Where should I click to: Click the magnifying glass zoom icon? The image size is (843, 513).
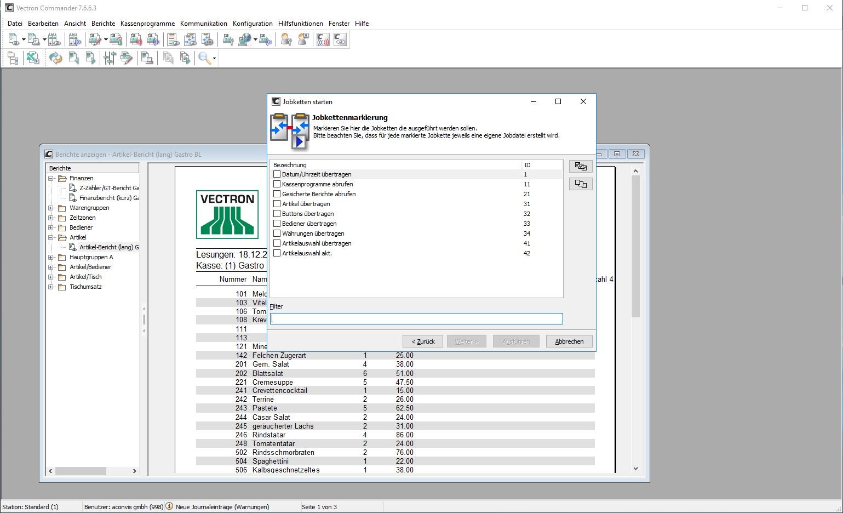tap(204, 58)
